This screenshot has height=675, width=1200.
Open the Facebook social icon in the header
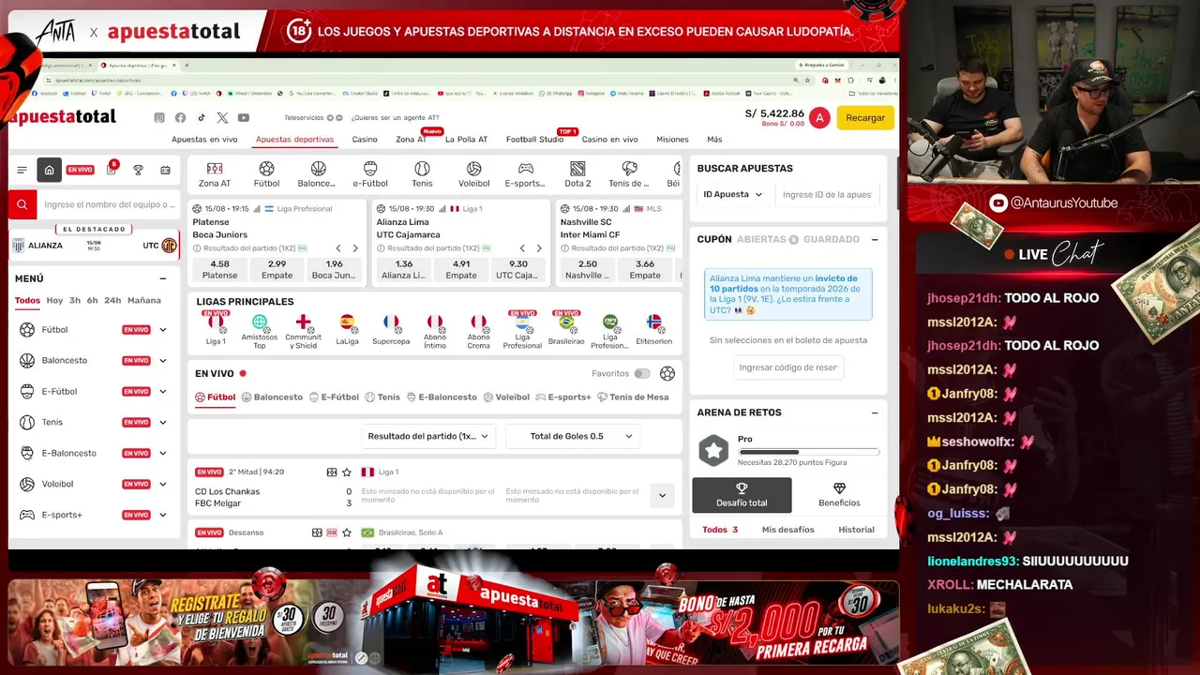(x=180, y=118)
